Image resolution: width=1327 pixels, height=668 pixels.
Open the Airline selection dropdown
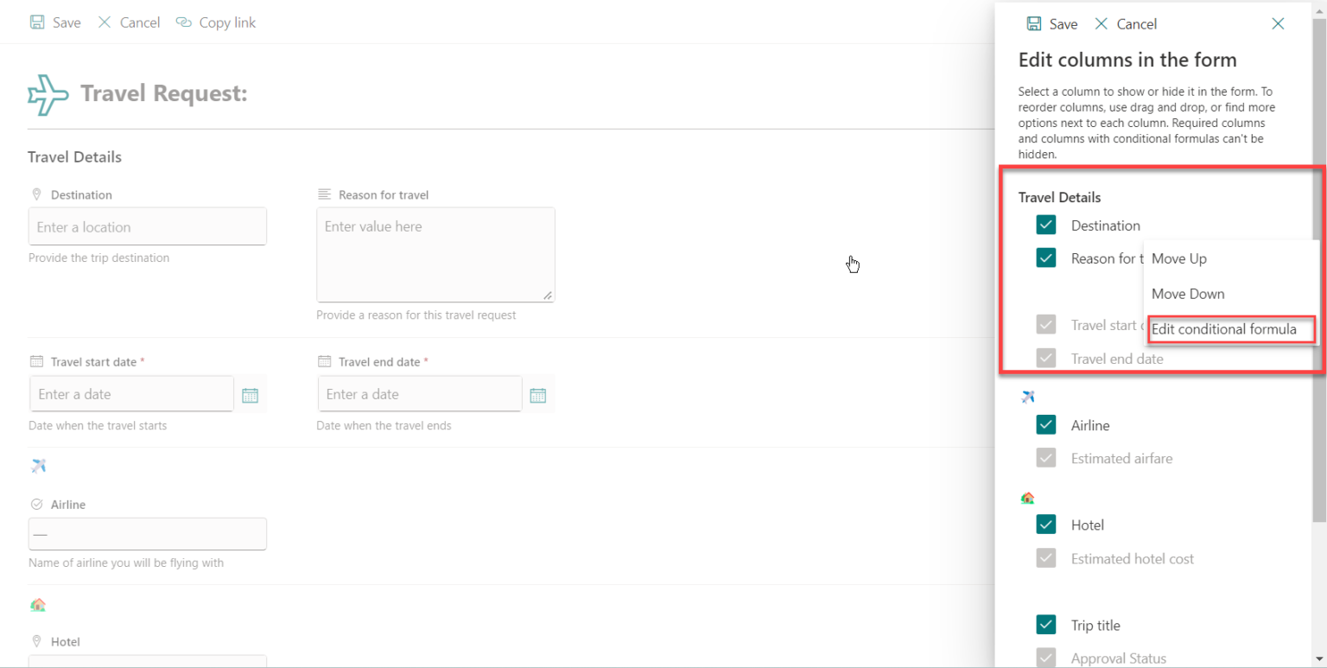pos(147,533)
